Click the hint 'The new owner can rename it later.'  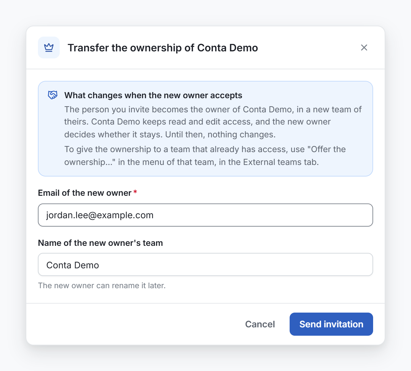[102, 286]
